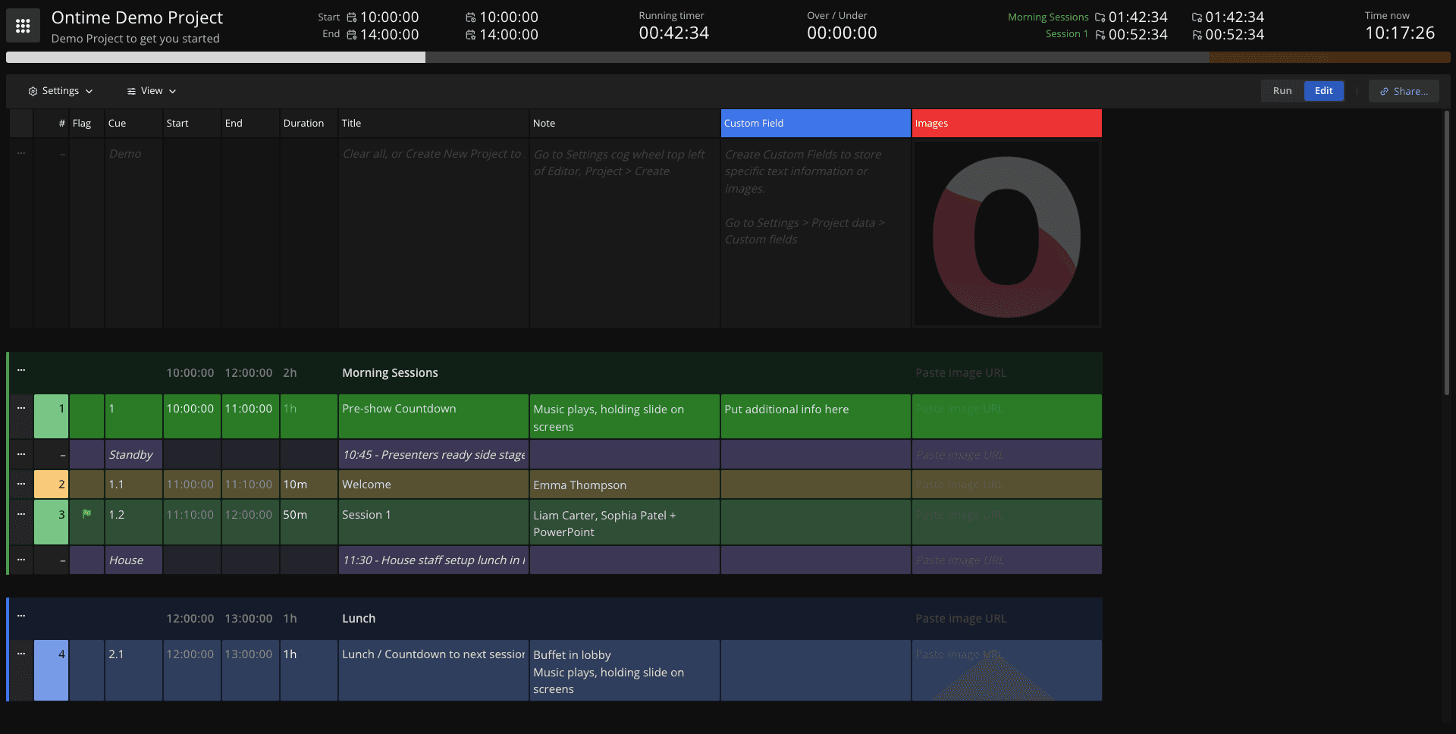
Task: Select the Custom Field column header
Action: coord(815,123)
